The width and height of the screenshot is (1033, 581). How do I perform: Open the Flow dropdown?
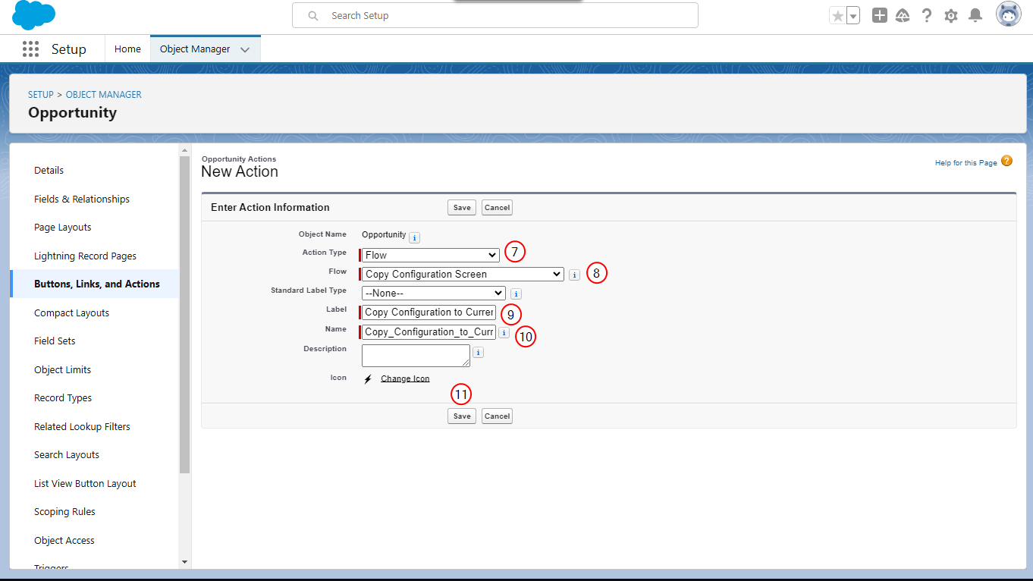(x=463, y=274)
